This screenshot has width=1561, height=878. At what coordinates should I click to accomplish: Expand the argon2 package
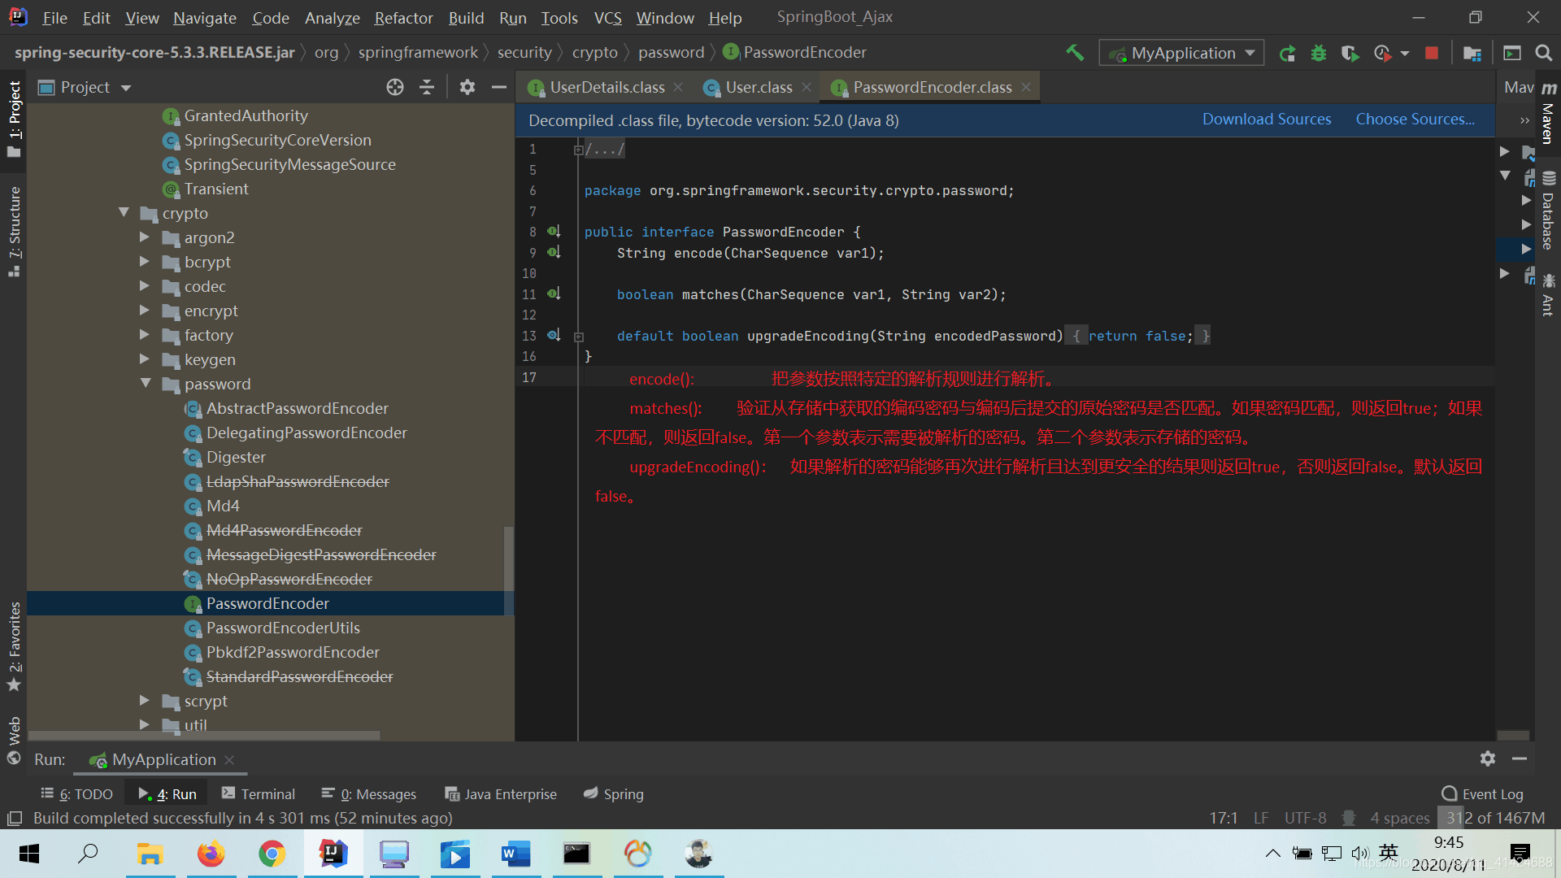pyautogui.click(x=145, y=237)
